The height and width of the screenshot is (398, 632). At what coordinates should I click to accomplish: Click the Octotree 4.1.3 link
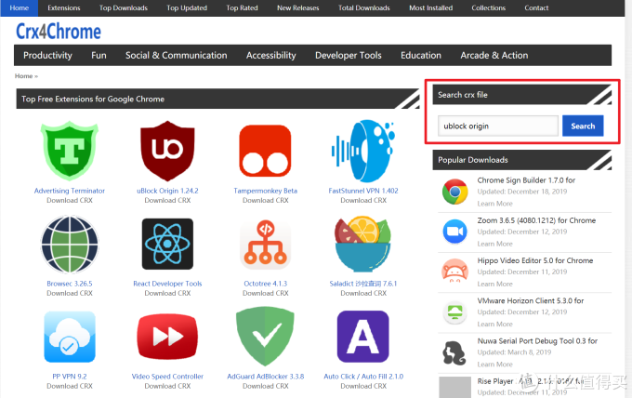265,284
